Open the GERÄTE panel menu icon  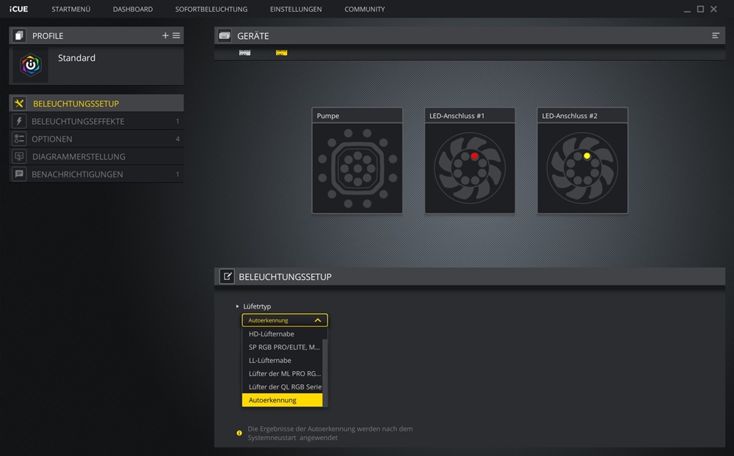(715, 35)
